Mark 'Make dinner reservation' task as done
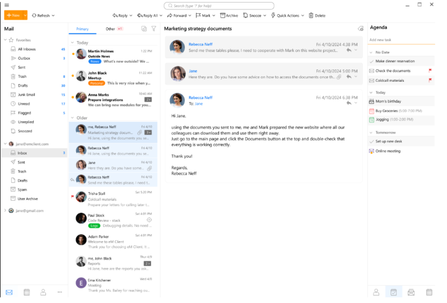447x303 pixels. click(371, 61)
